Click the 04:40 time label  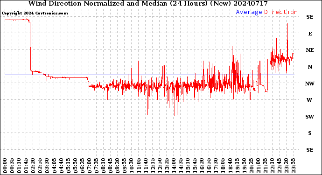tap(61, 166)
